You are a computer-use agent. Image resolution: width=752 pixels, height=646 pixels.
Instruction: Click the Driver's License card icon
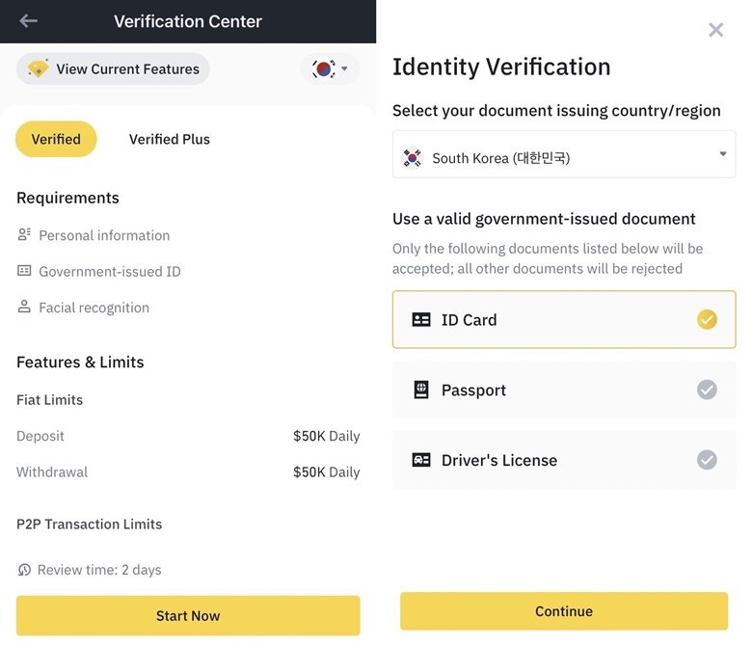coord(421,460)
